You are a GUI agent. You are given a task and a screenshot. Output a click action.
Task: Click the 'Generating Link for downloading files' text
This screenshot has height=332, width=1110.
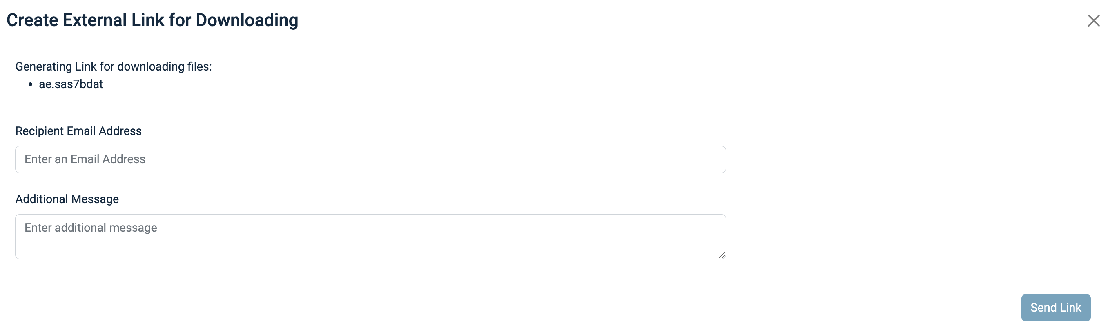pyautogui.click(x=113, y=67)
